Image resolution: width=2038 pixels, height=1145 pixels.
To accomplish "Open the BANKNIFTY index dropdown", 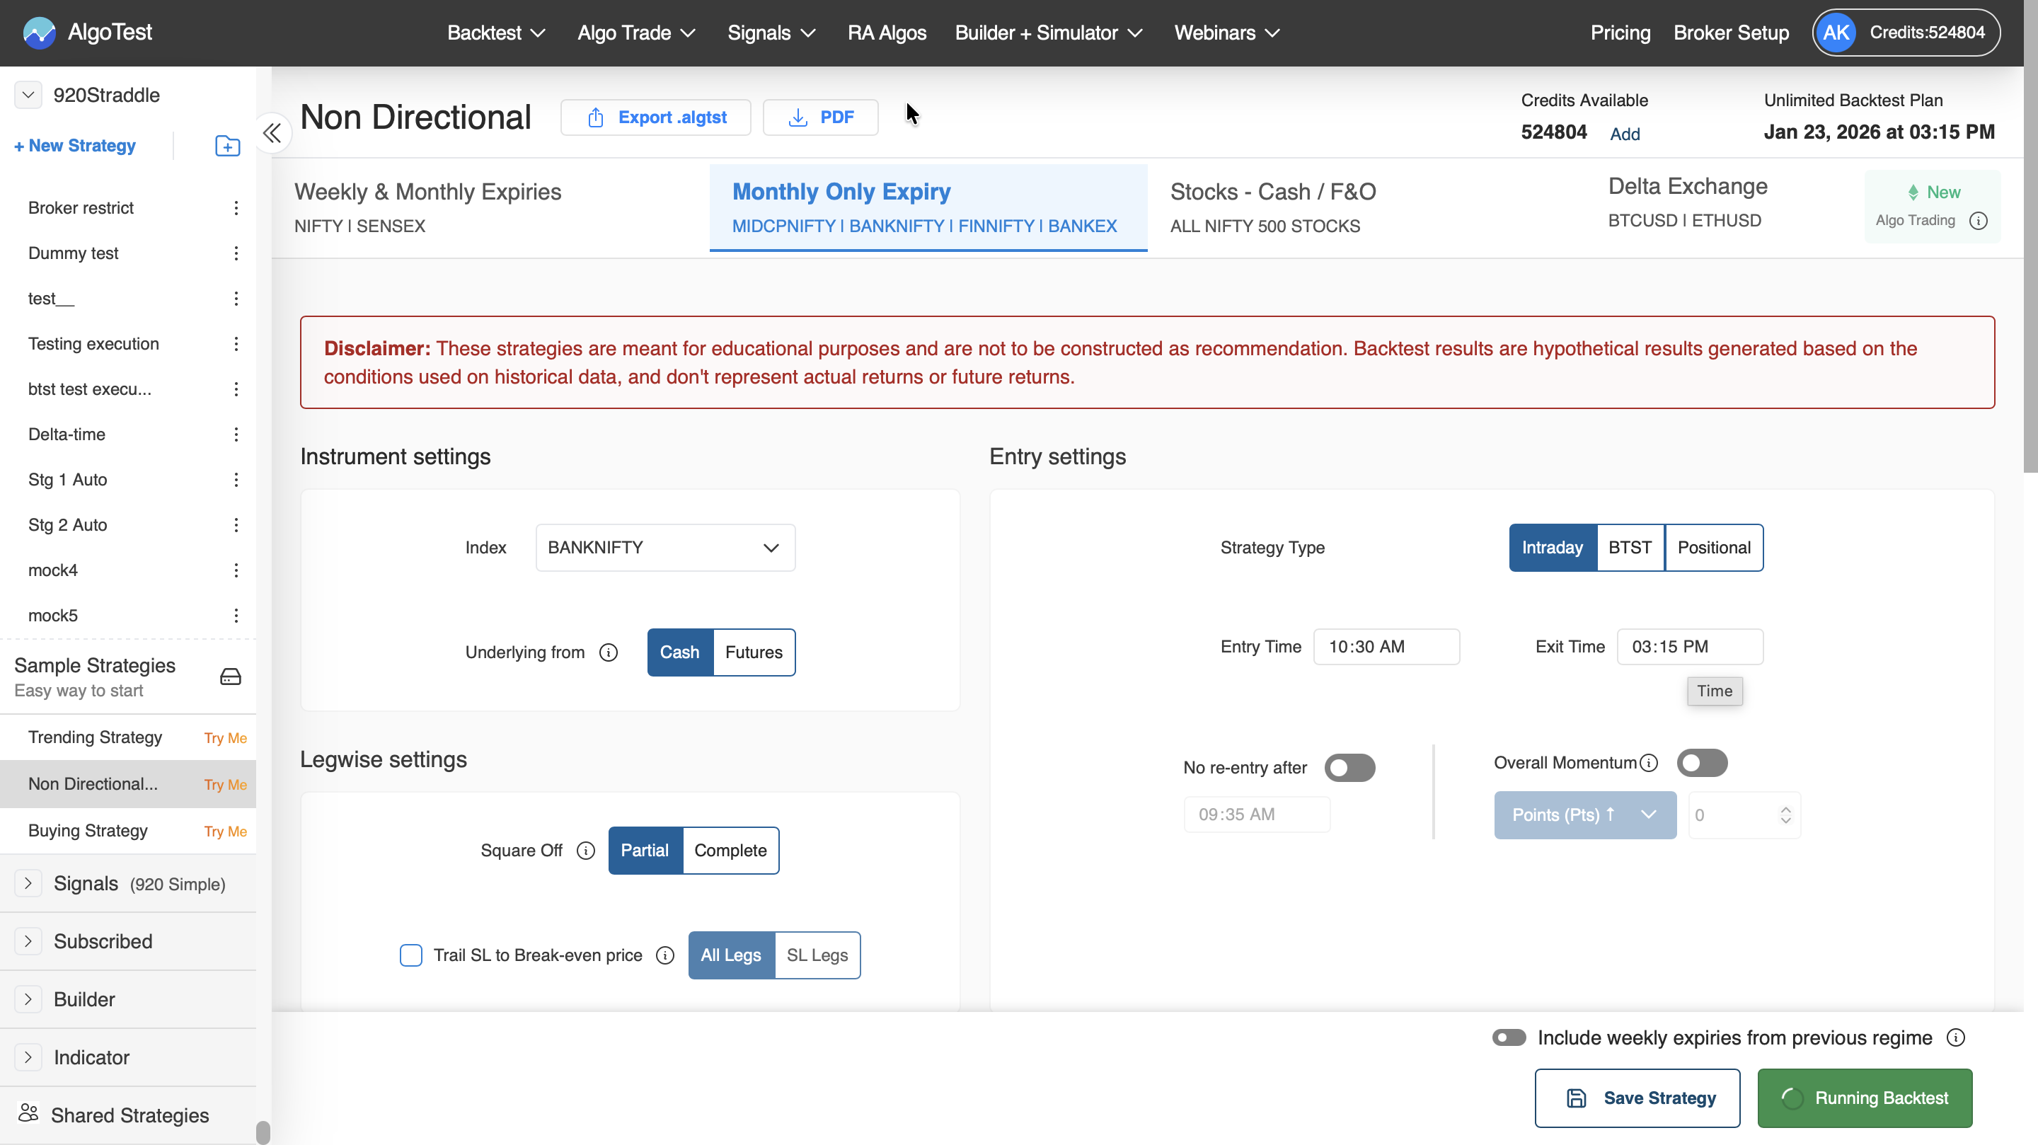I will tap(664, 548).
